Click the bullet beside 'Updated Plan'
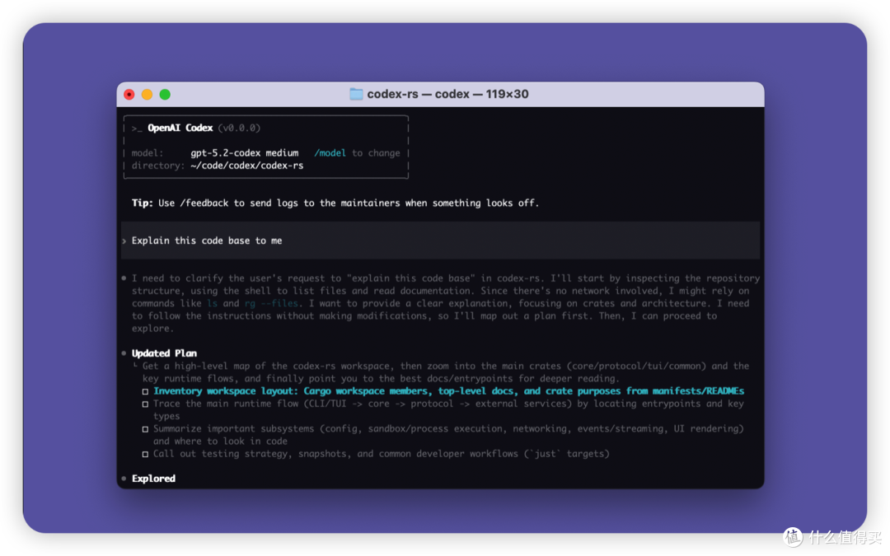 124,353
